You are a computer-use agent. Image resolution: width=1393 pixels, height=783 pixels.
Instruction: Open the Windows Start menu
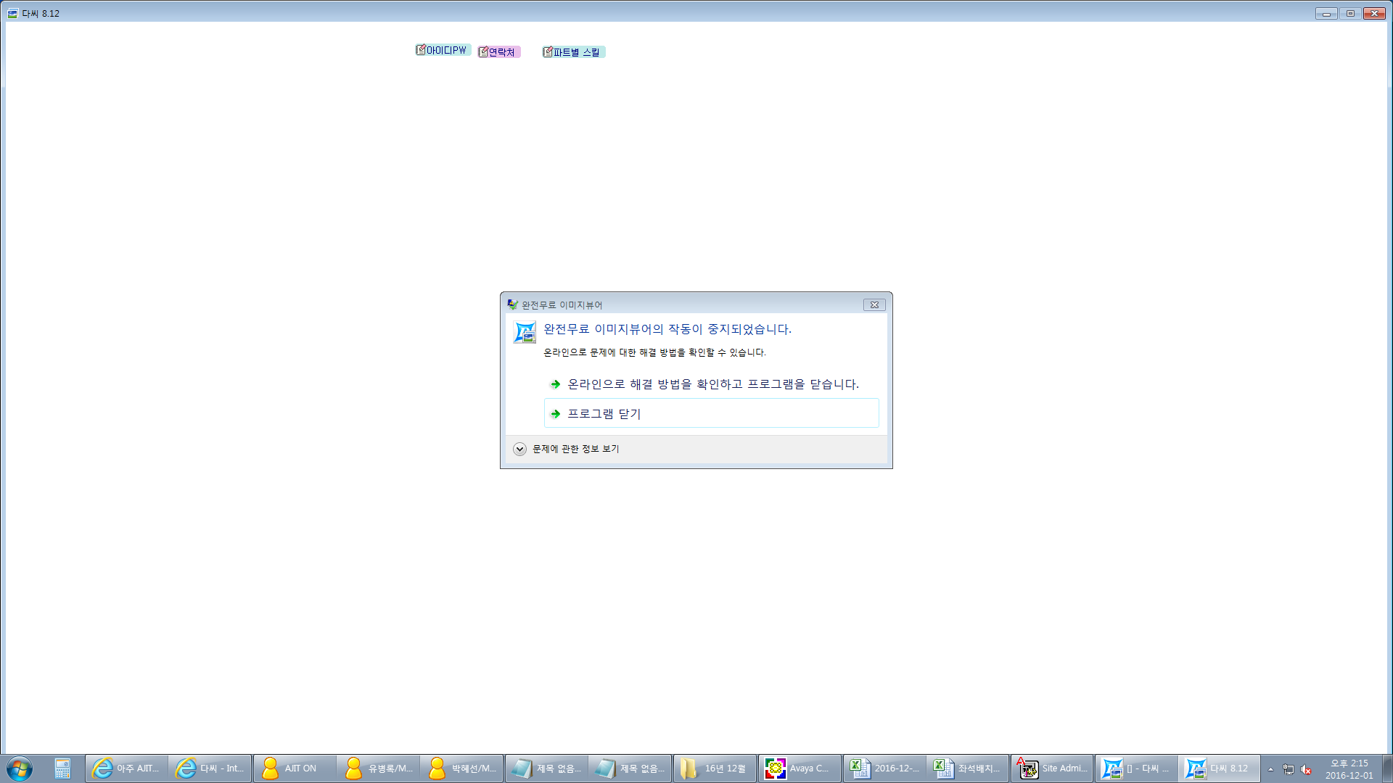click(x=20, y=768)
